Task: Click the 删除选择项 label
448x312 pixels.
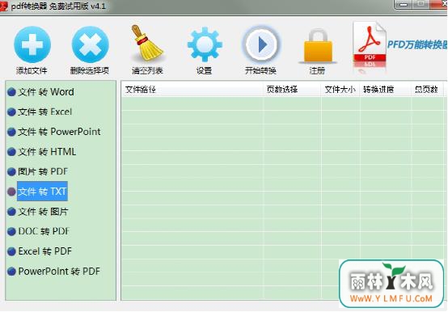Action: click(x=90, y=70)
